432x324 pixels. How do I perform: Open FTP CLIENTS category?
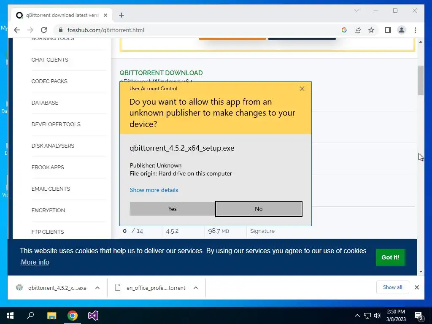tap(47, 232)
